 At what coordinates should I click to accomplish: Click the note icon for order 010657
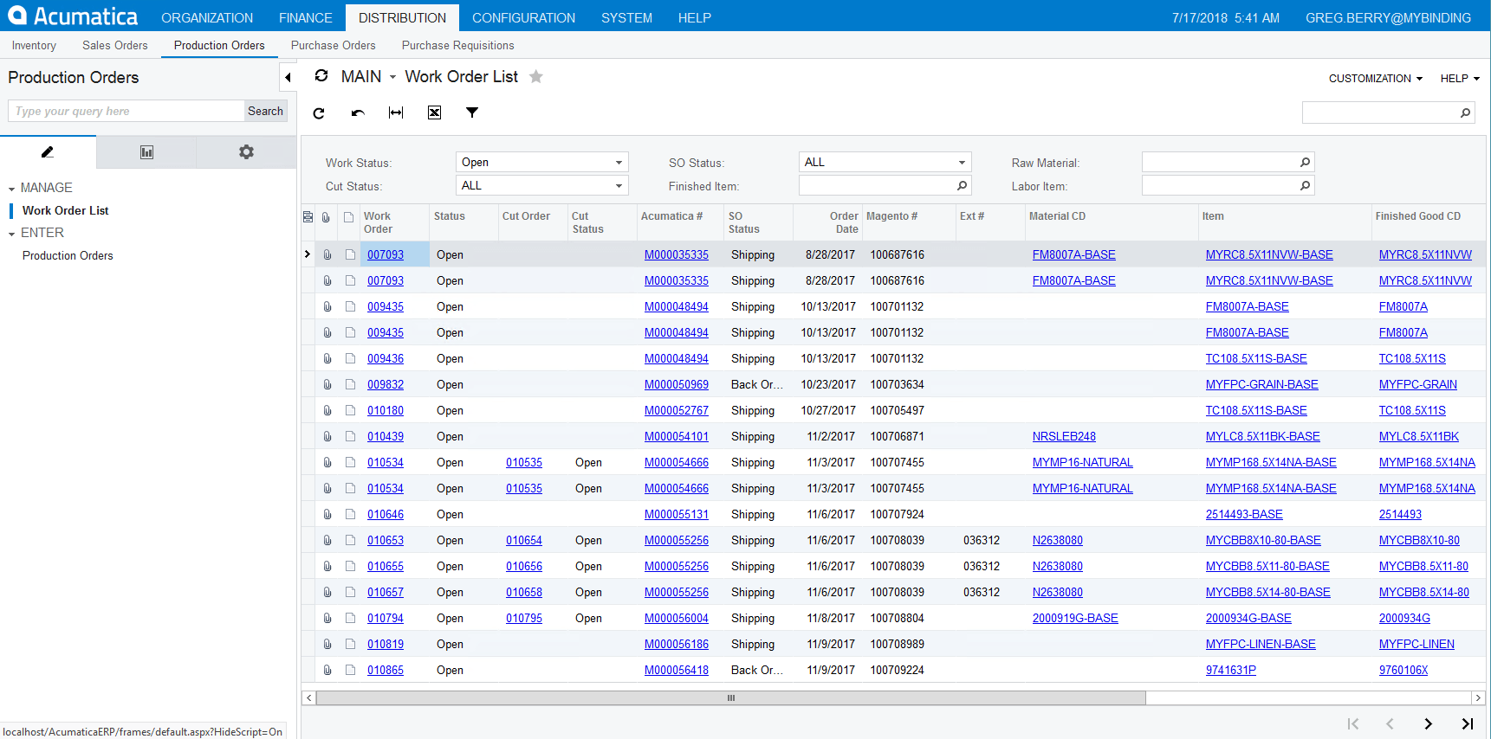click(x=350, y=592)
